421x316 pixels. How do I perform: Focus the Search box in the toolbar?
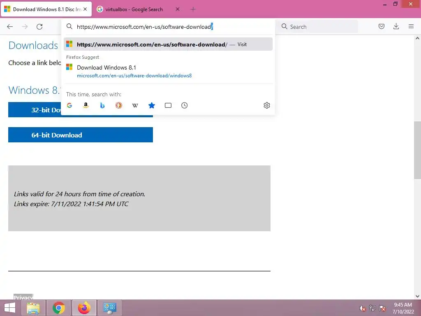[319, 27]
